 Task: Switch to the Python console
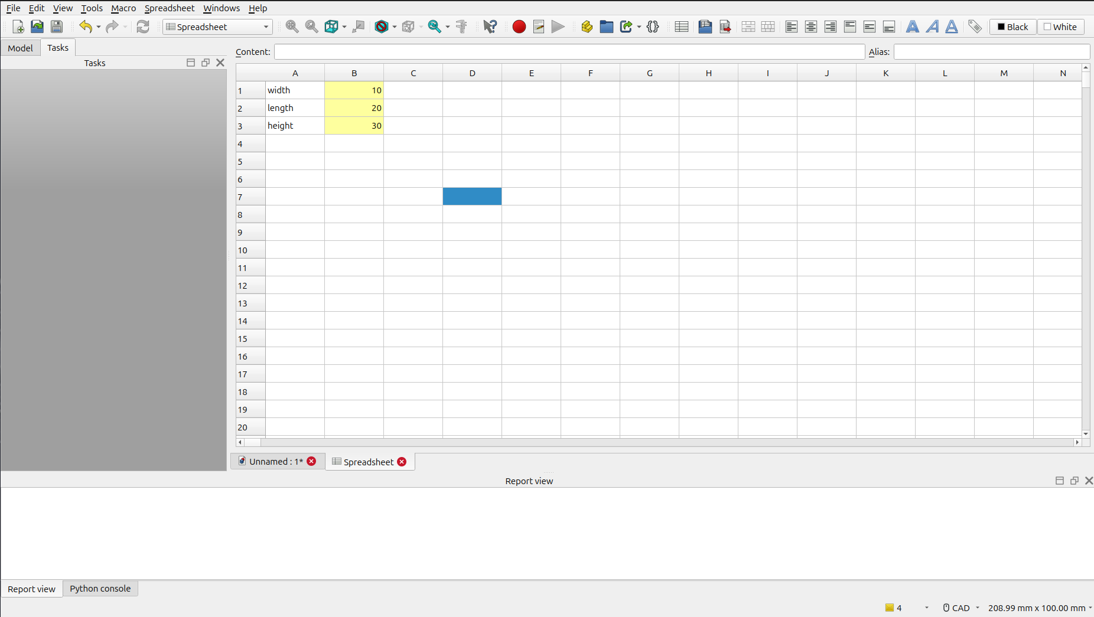point(100,588)
